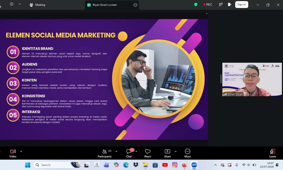Open Microsoft Store from the taskbar
The width and height of the screenshot is (283, 170).
coord(155,165)
